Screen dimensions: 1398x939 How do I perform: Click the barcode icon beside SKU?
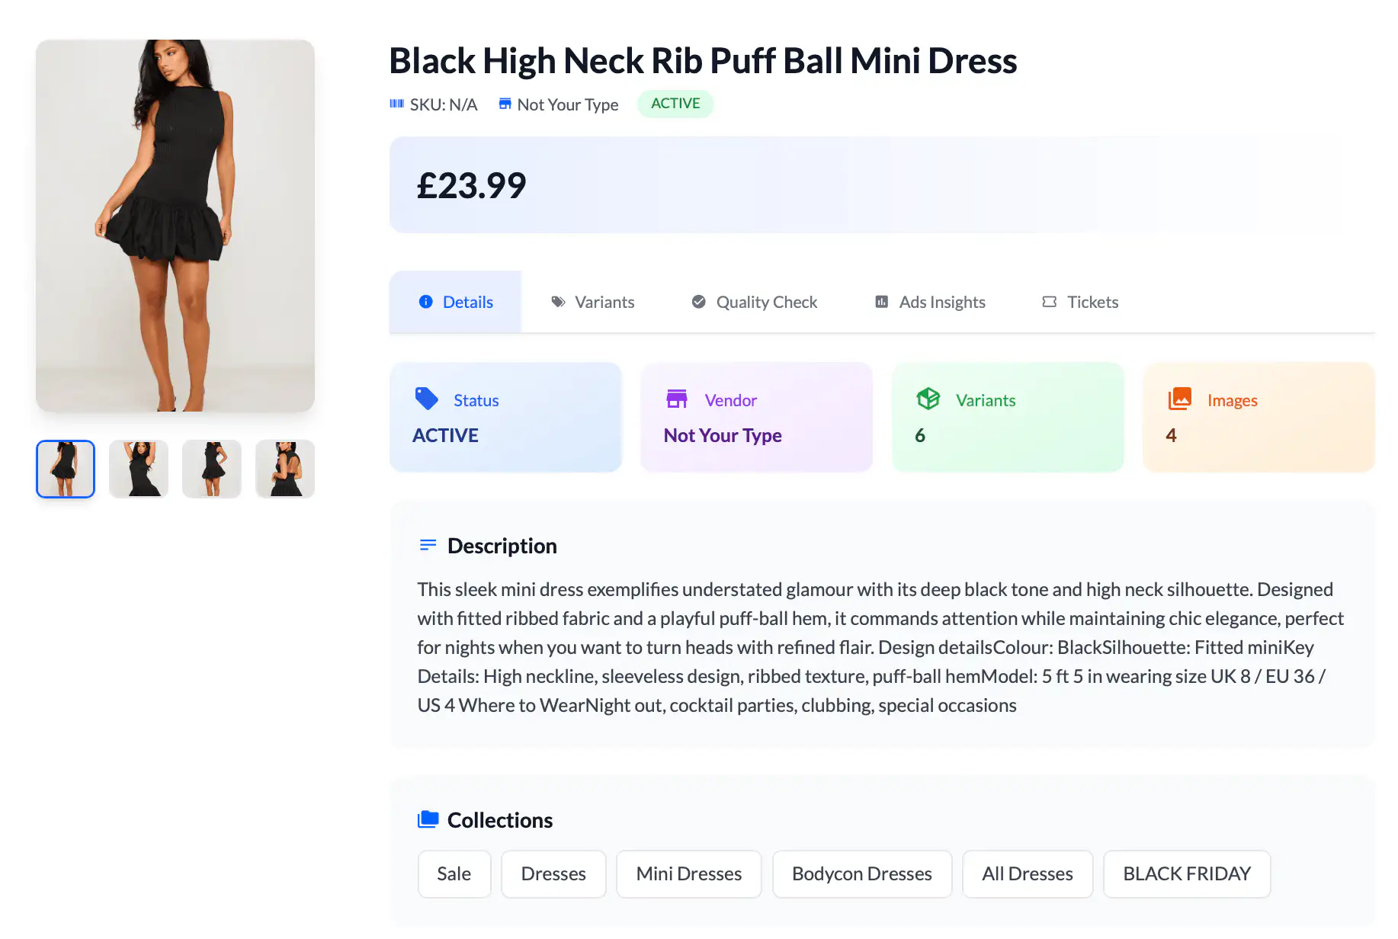[396, 104]
